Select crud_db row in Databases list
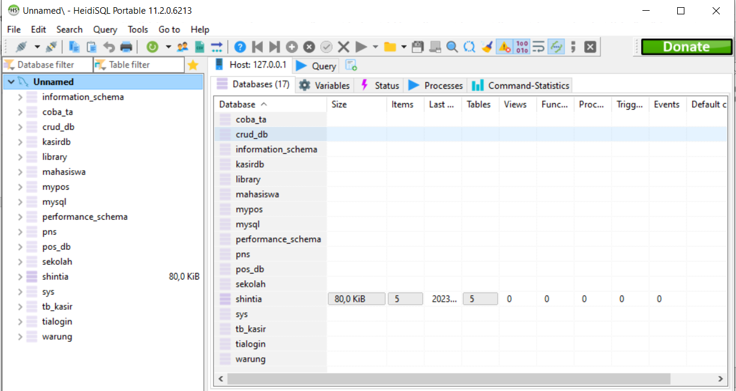This screenshot has height=391, width=736. point(471,135)
